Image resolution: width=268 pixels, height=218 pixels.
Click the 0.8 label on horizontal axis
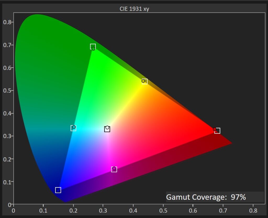(x=253, y=210)
